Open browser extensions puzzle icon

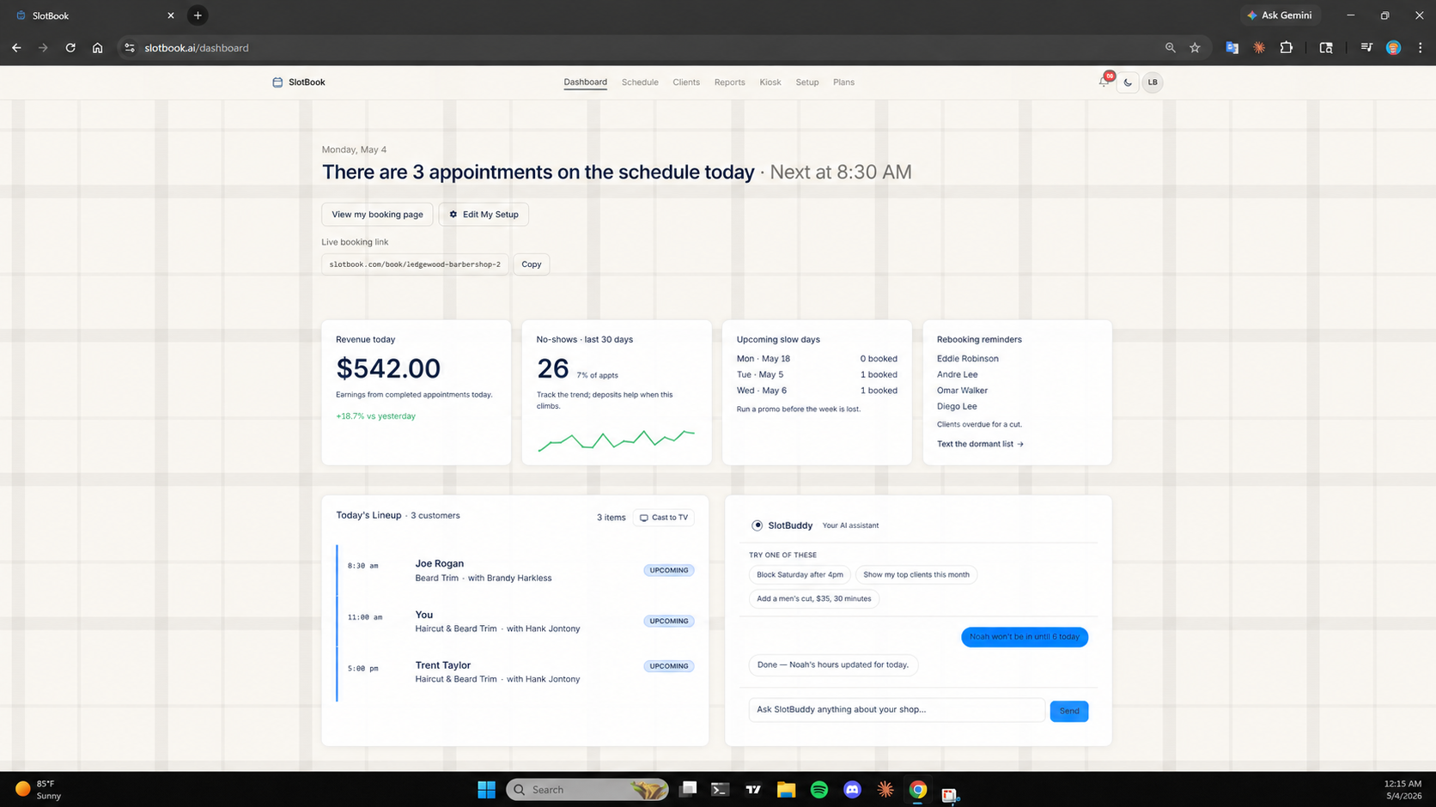(1286, 48)
